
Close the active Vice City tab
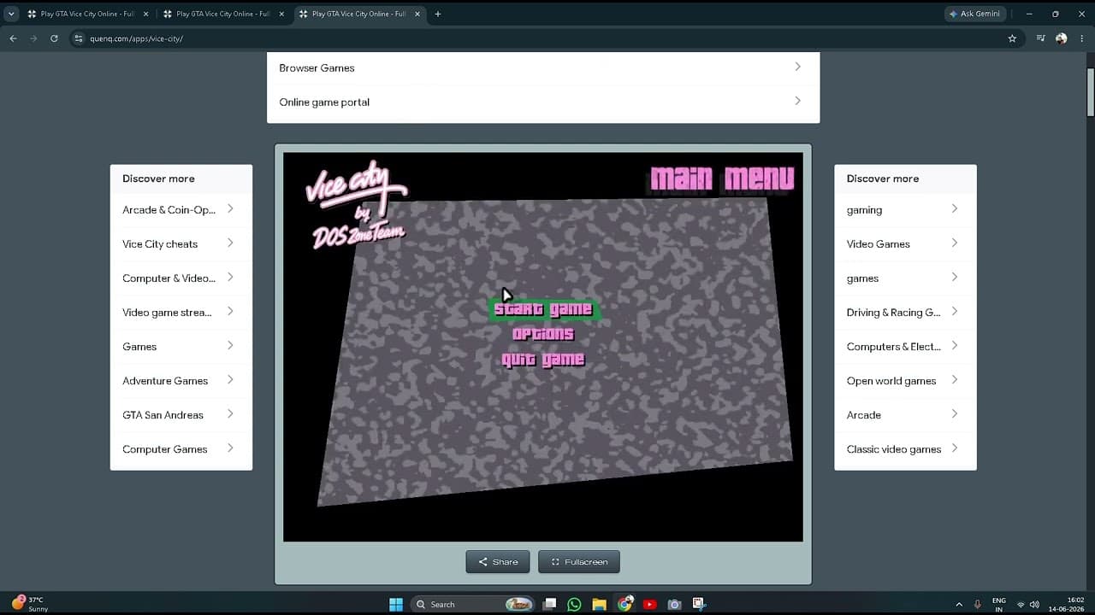[x=417, y=14]
